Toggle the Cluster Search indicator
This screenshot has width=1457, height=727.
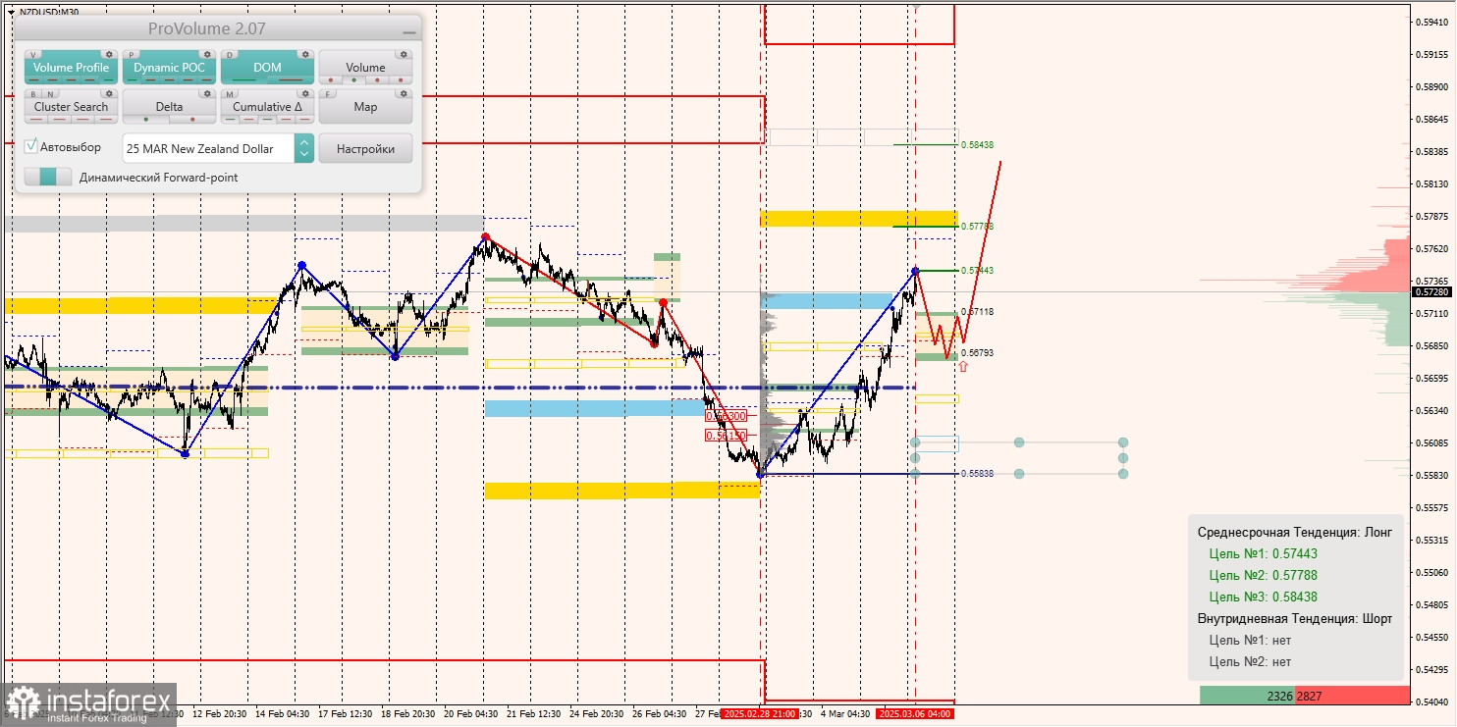pyautogui.click(x=71, y=107)
